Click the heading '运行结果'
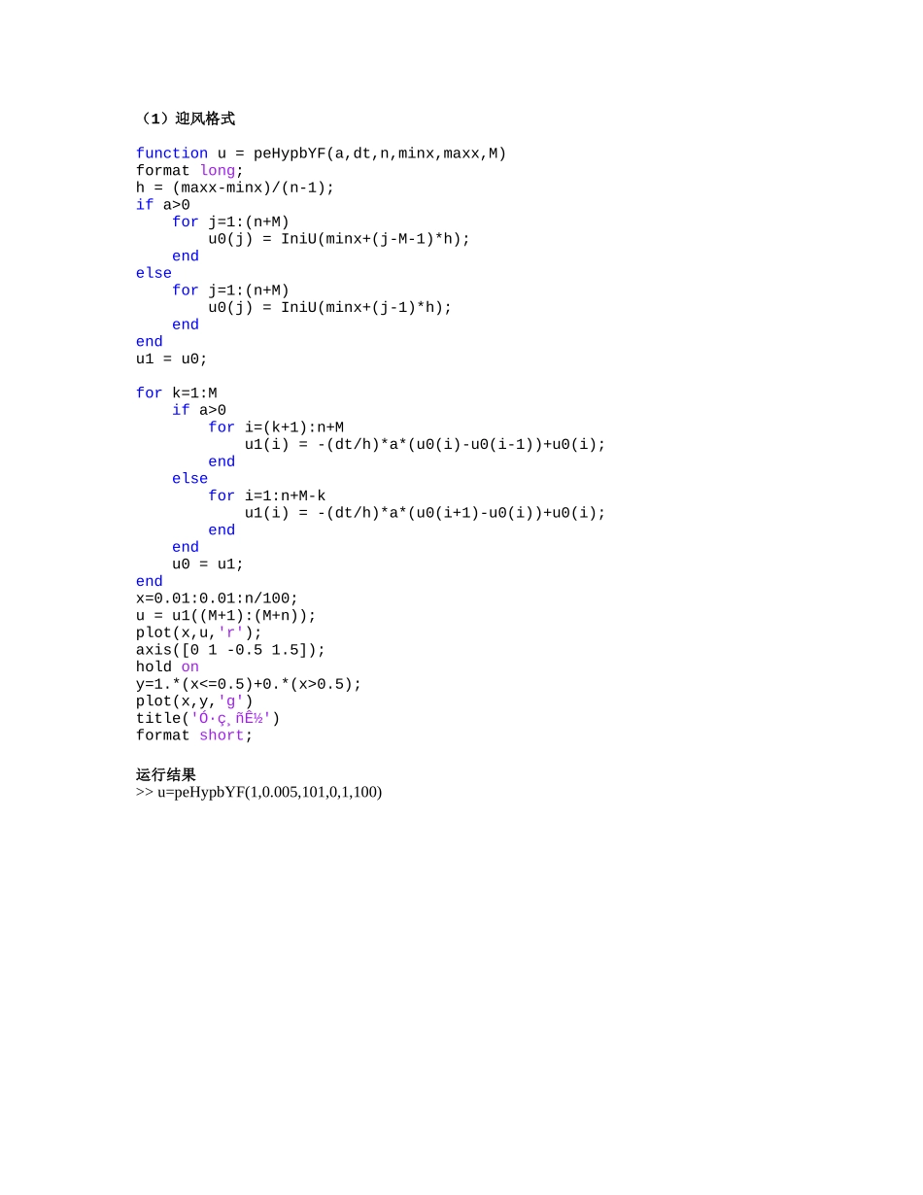The image size is (923, 1195). 166,774
